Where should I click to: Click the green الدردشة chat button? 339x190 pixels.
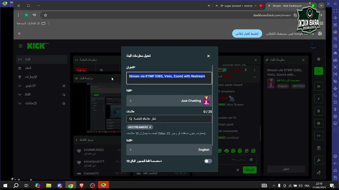(x=250, y=170)
